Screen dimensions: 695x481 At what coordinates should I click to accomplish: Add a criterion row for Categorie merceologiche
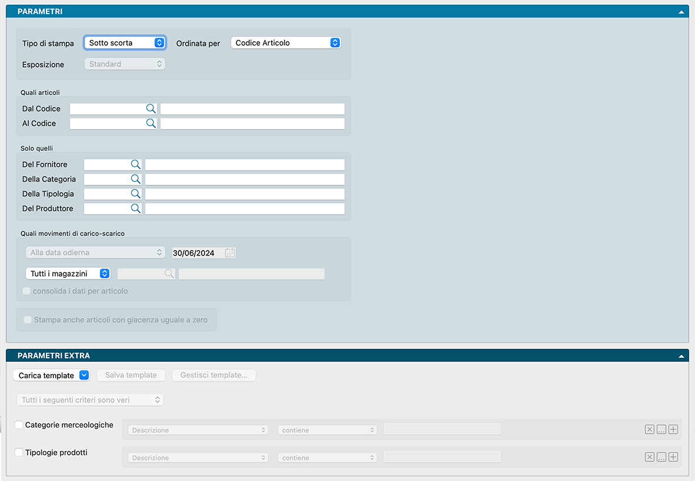[673, 429]
